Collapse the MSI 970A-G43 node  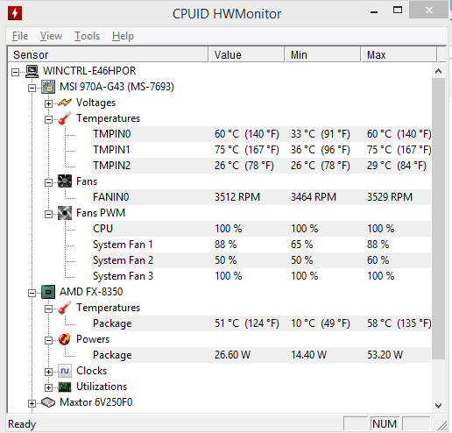coord(32,88)
